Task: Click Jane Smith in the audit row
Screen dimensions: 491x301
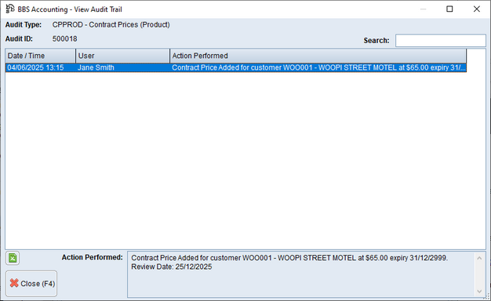Action: [x=96, y=67]
